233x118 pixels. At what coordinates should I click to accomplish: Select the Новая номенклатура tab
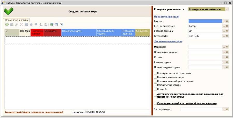point(16,20)
